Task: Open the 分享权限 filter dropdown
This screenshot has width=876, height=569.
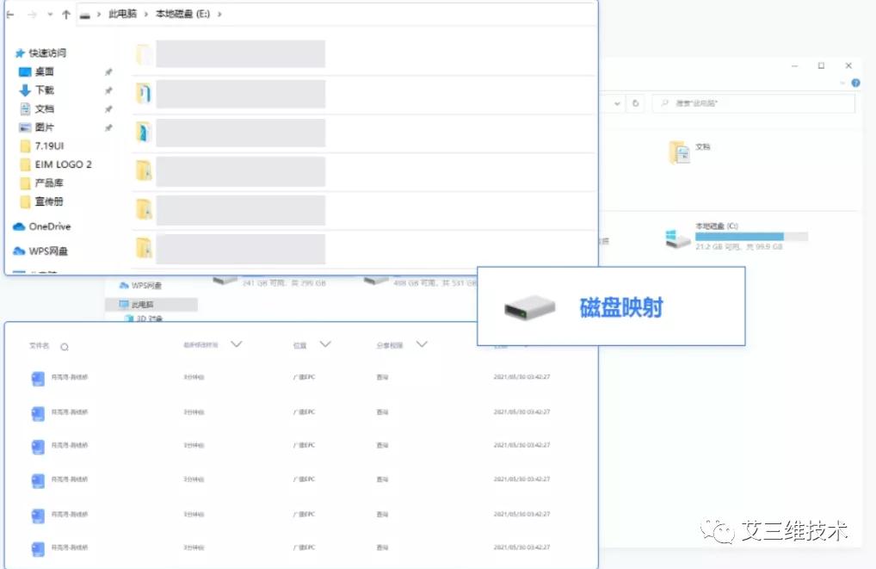Action: click(422, 343)
